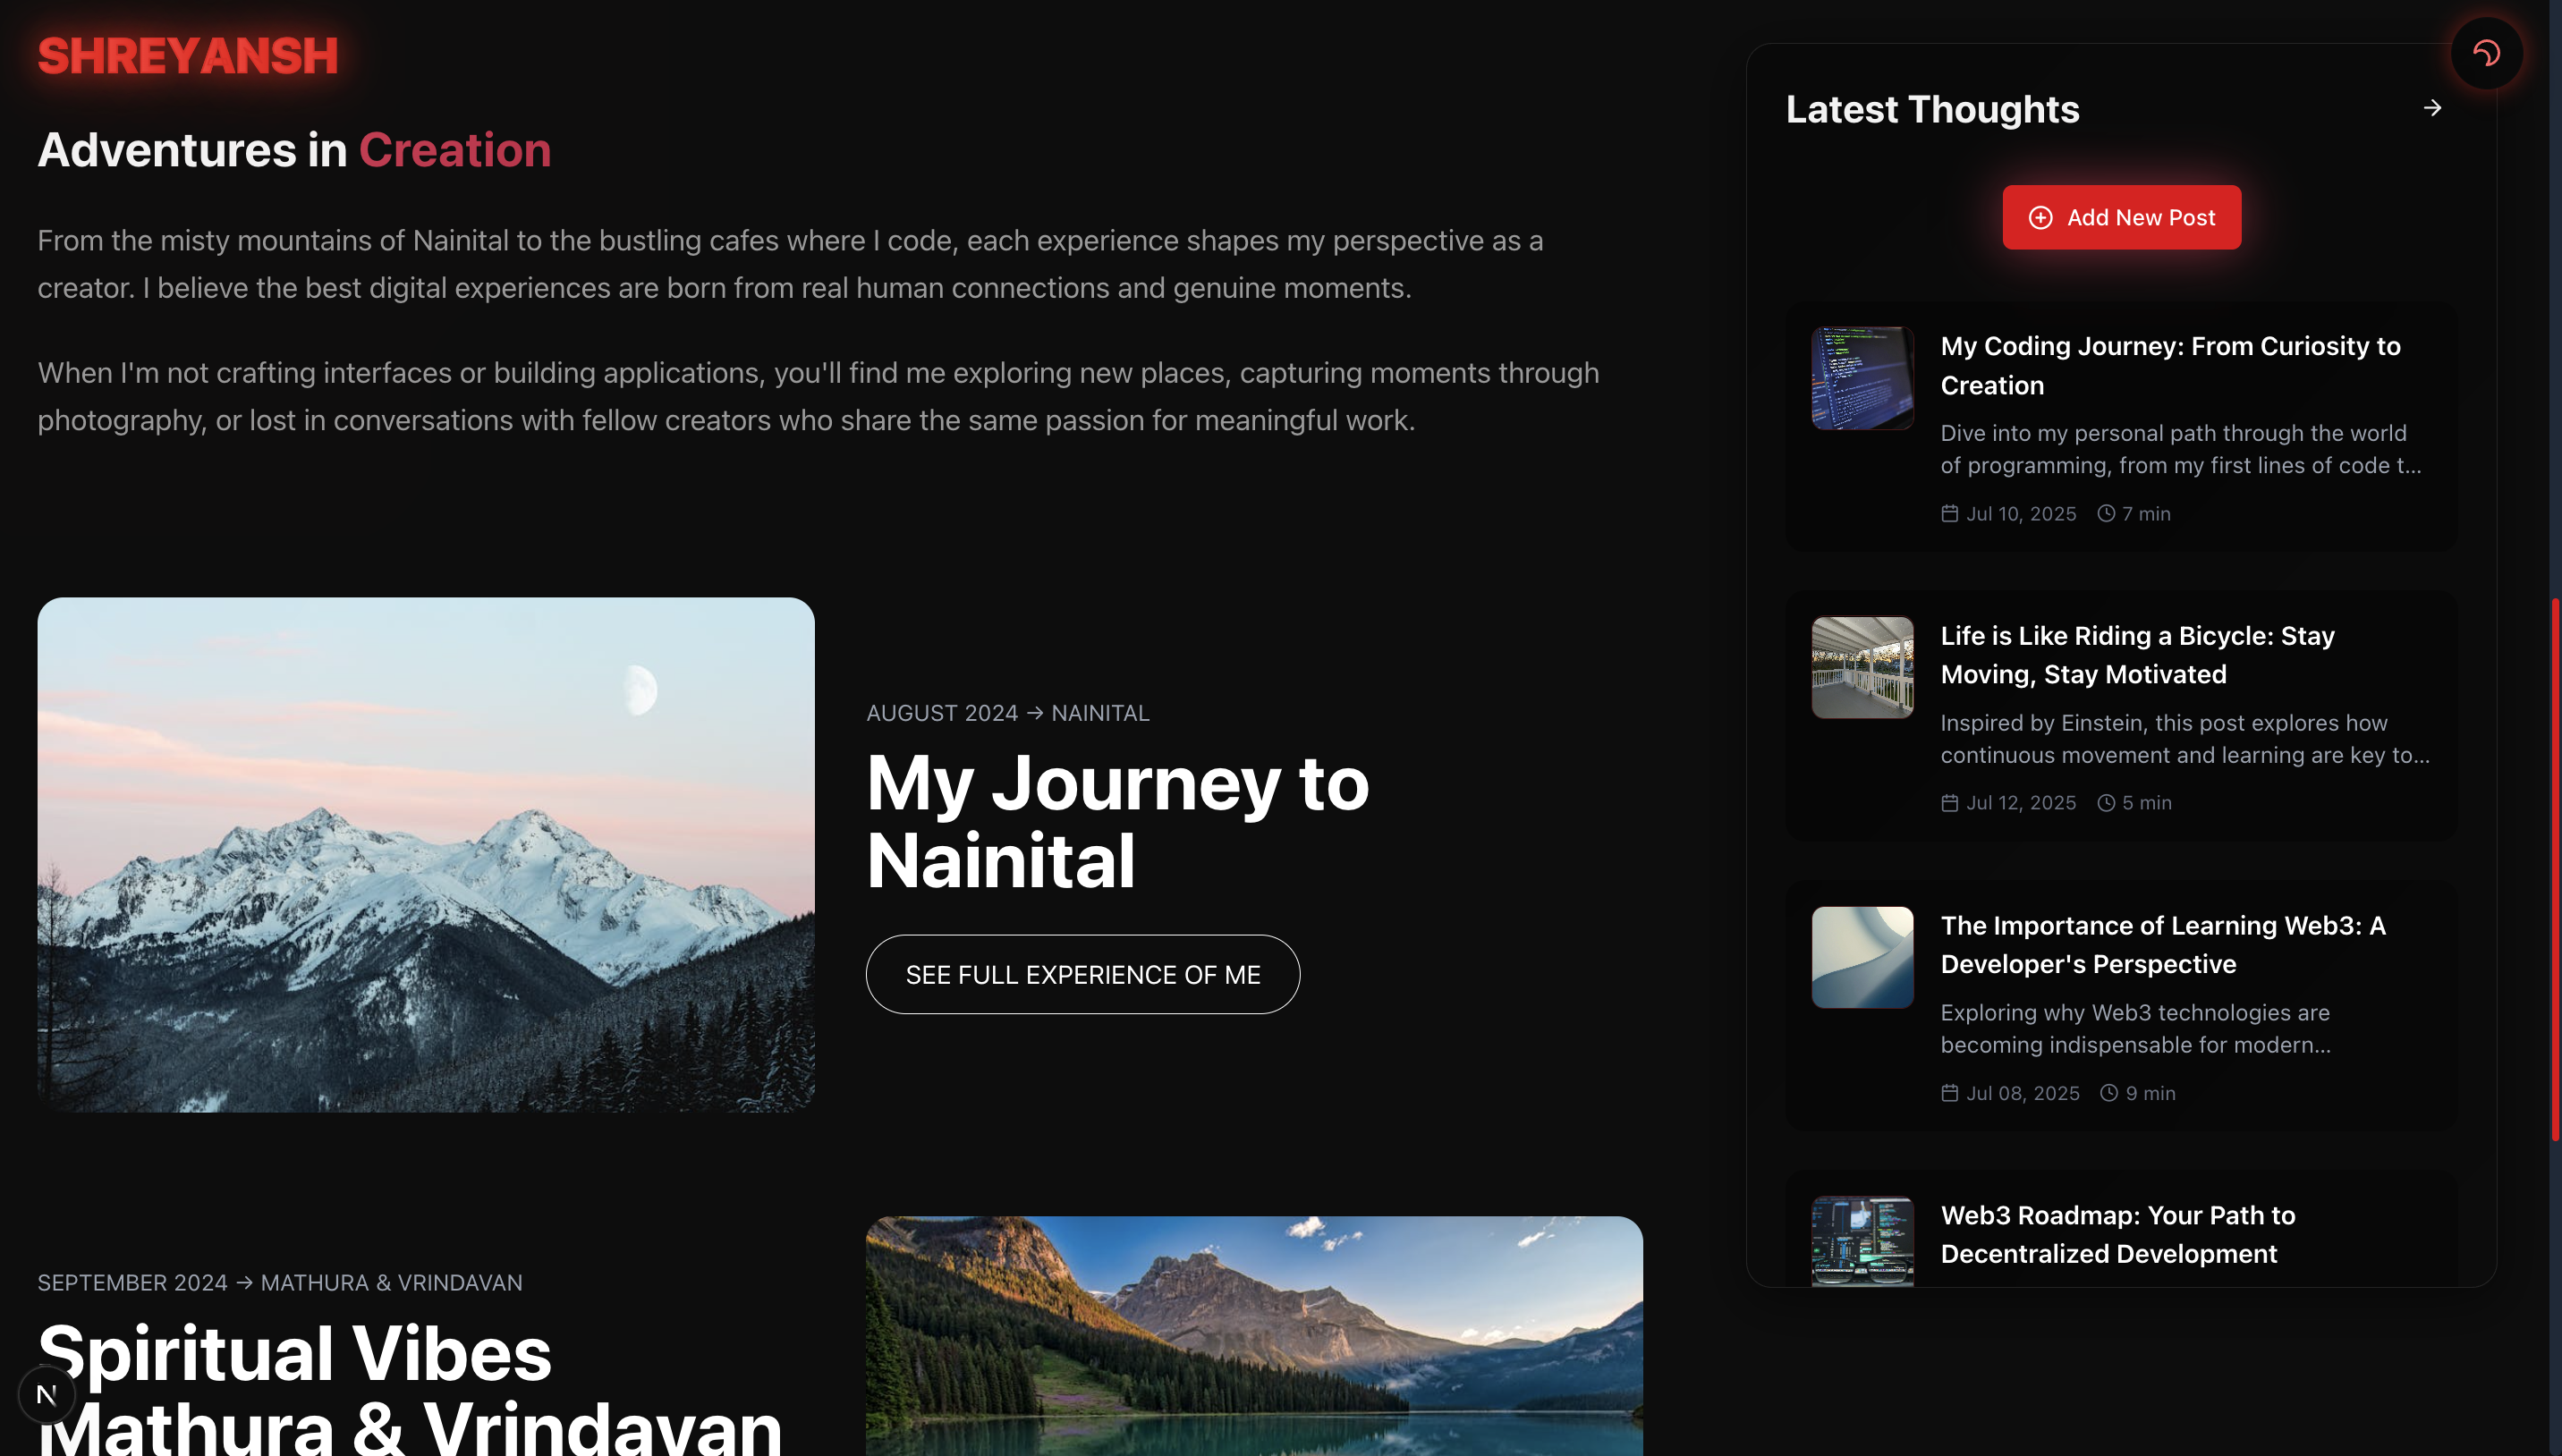Click calendar icon next to Jul 10, 2025
This screenshot has height=1456, width=2562.
[x=1949, y=514]
